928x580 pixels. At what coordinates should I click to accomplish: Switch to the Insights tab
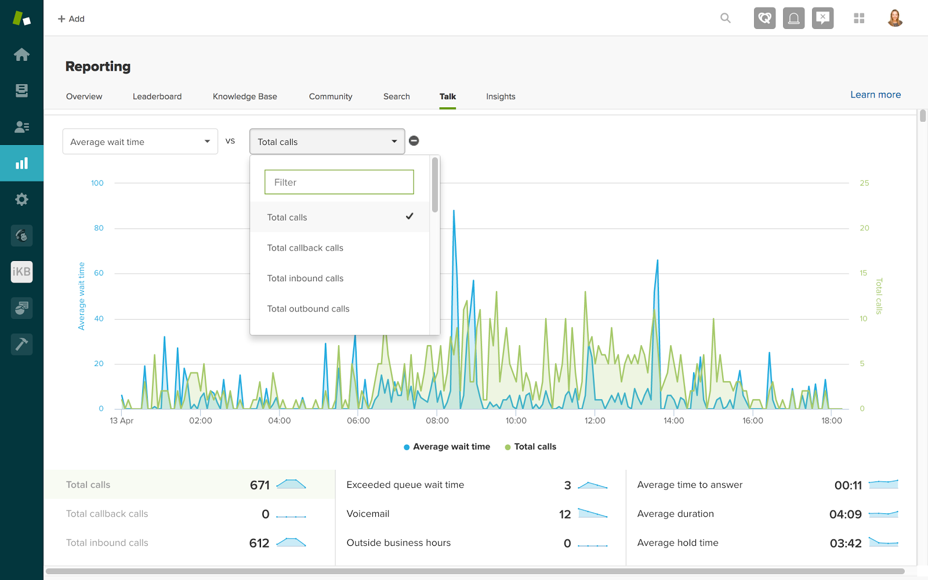(x=501, y=96)
